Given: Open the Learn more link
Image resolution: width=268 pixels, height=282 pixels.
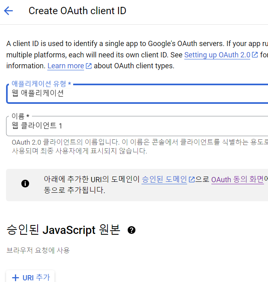Looking at the screenshot, I should (66, 66).
